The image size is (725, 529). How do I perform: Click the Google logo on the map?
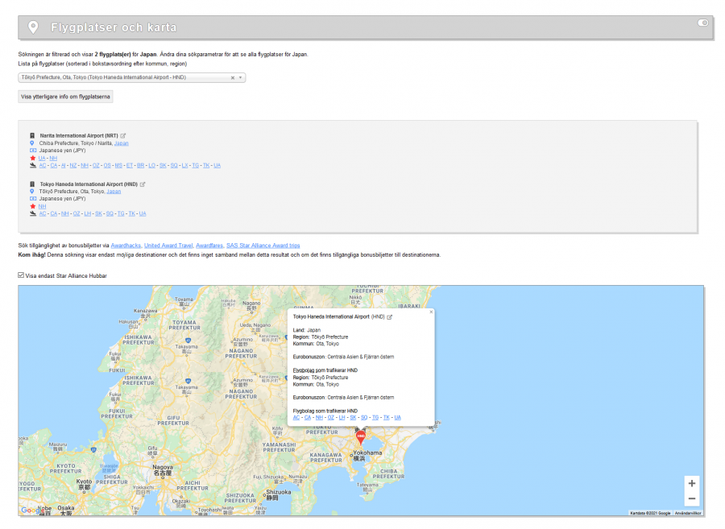click(29, 510)
